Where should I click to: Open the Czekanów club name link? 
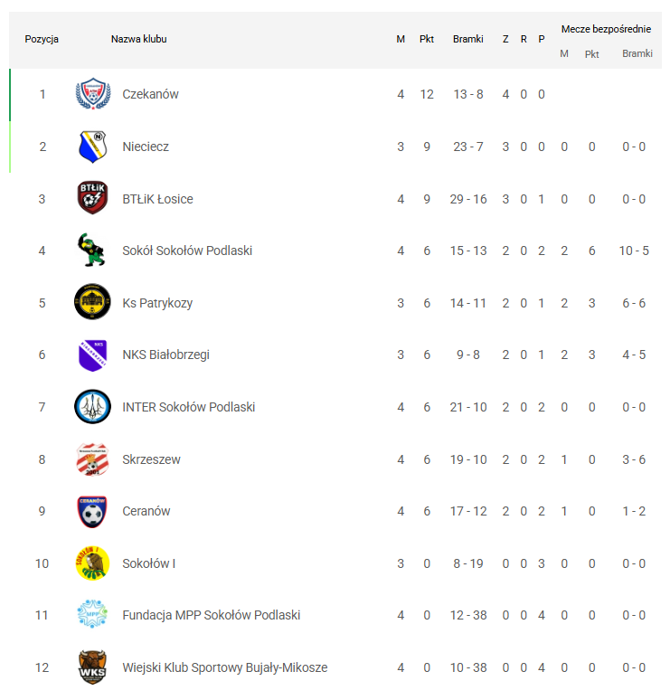tap(151, 94)
